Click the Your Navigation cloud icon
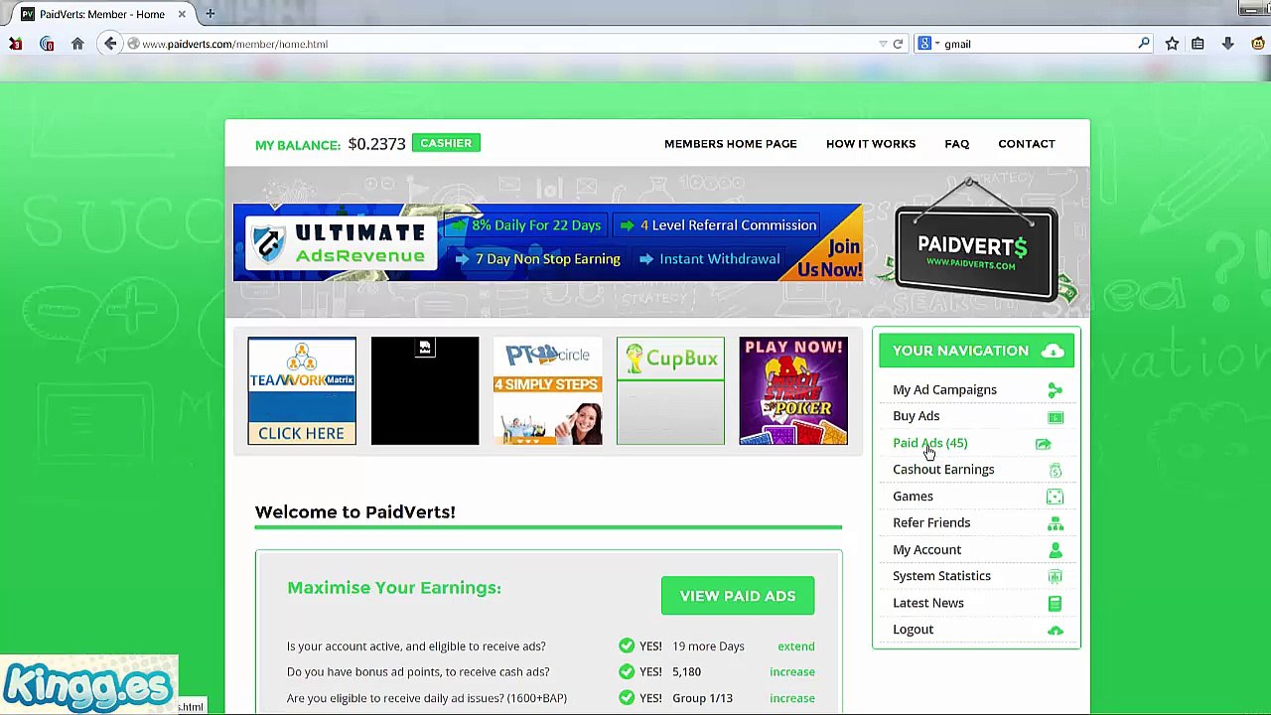 (1053, 351)
